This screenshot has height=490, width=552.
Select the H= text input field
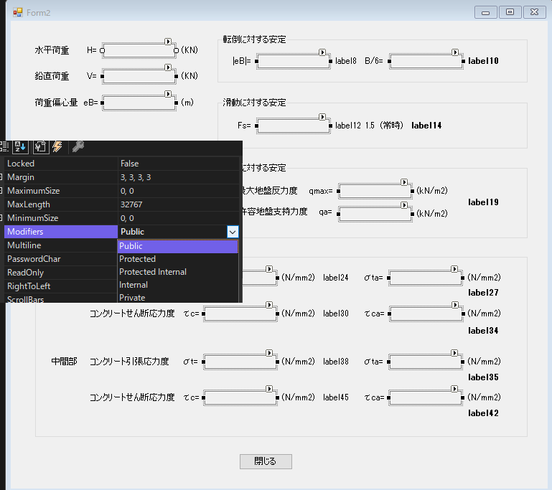point(139,51)
